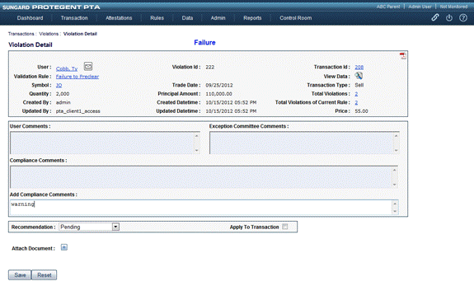Click the Created By value admin
This screenshot has height=300, width=474.
(63, 102)
